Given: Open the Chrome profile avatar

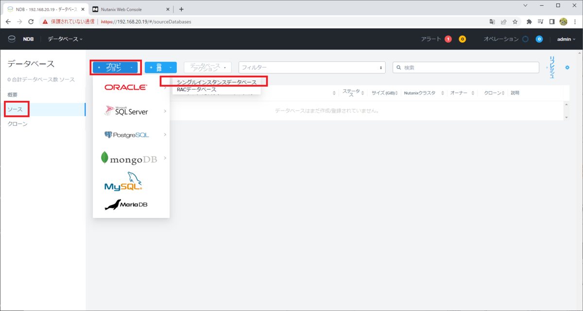Looking at the screenshot, I should point(564,22).
